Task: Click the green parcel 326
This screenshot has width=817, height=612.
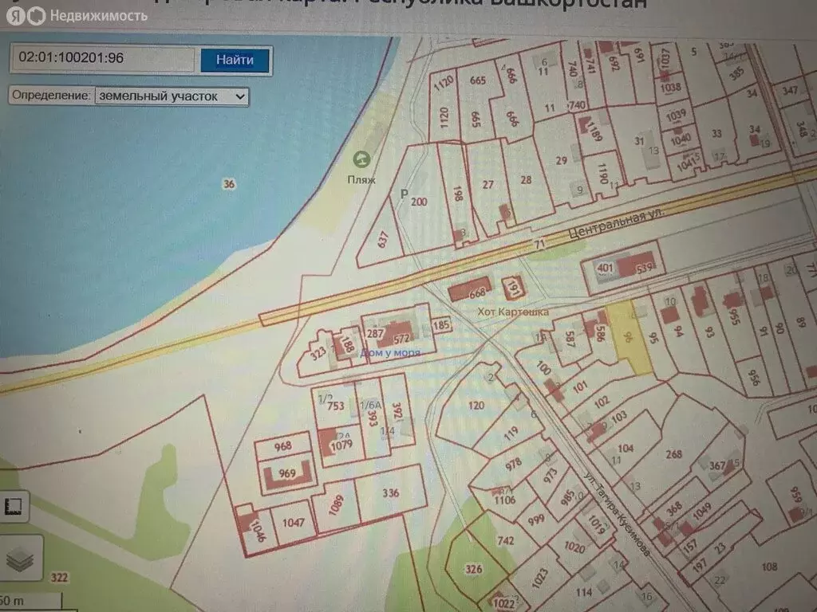Action: pyautogui.click(x=474, y=569)
